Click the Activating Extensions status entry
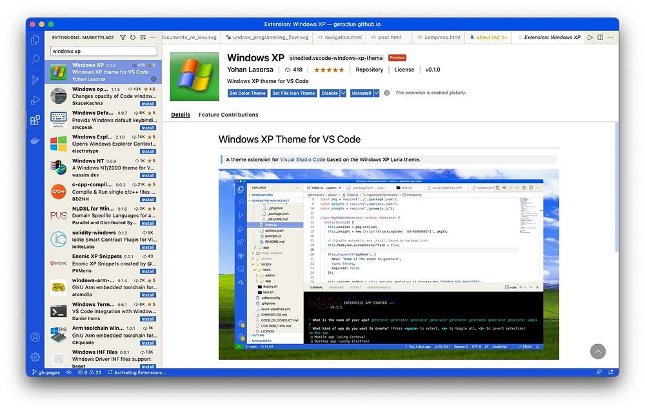Screen dimensions: 645x411 point(137,372)
